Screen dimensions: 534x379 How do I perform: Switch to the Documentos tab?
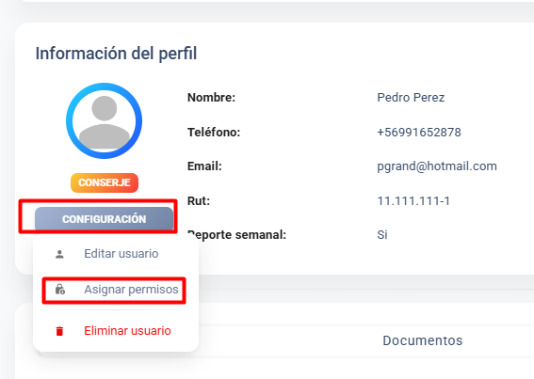(x=422, y=340)
